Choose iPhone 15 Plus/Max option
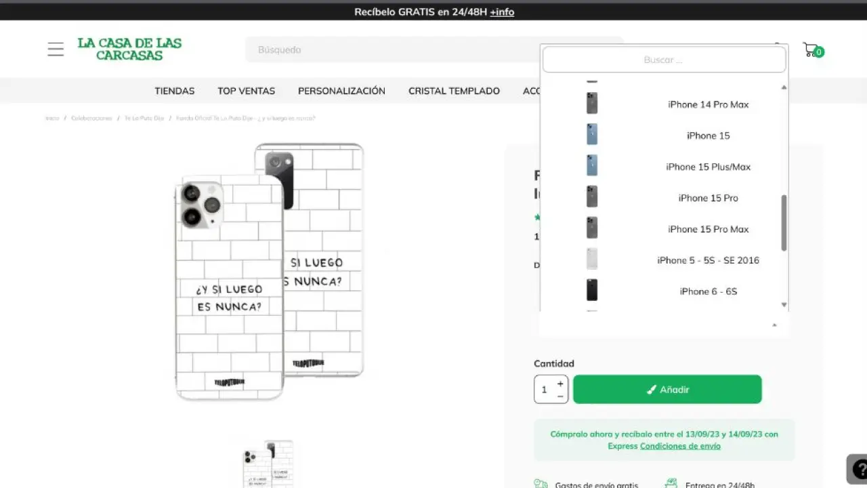The width and height of the screenshot is (867, 488). click(708, 167)
